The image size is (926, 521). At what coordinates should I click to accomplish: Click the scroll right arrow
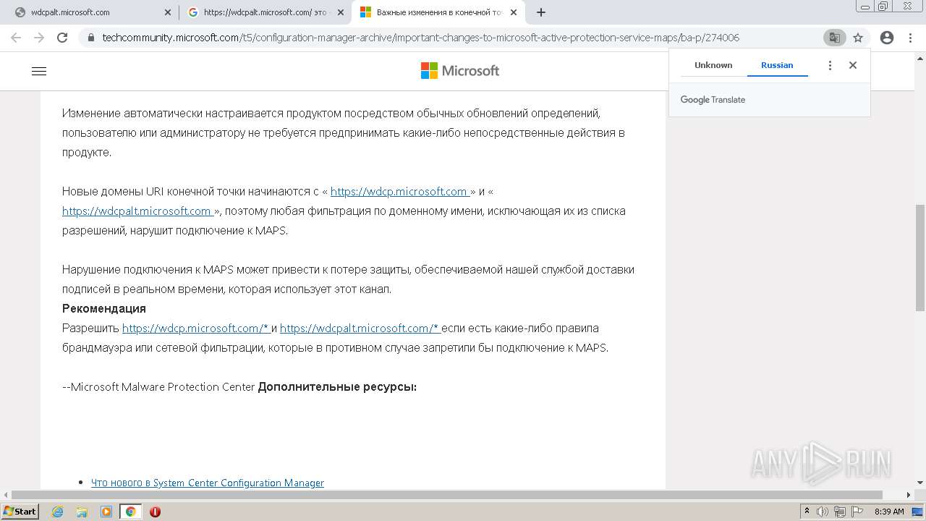(909, 495)
